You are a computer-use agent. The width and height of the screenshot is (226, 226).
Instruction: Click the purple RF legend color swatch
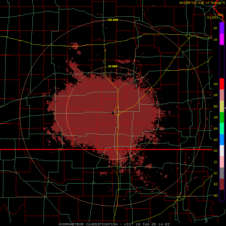coord(222,28)
